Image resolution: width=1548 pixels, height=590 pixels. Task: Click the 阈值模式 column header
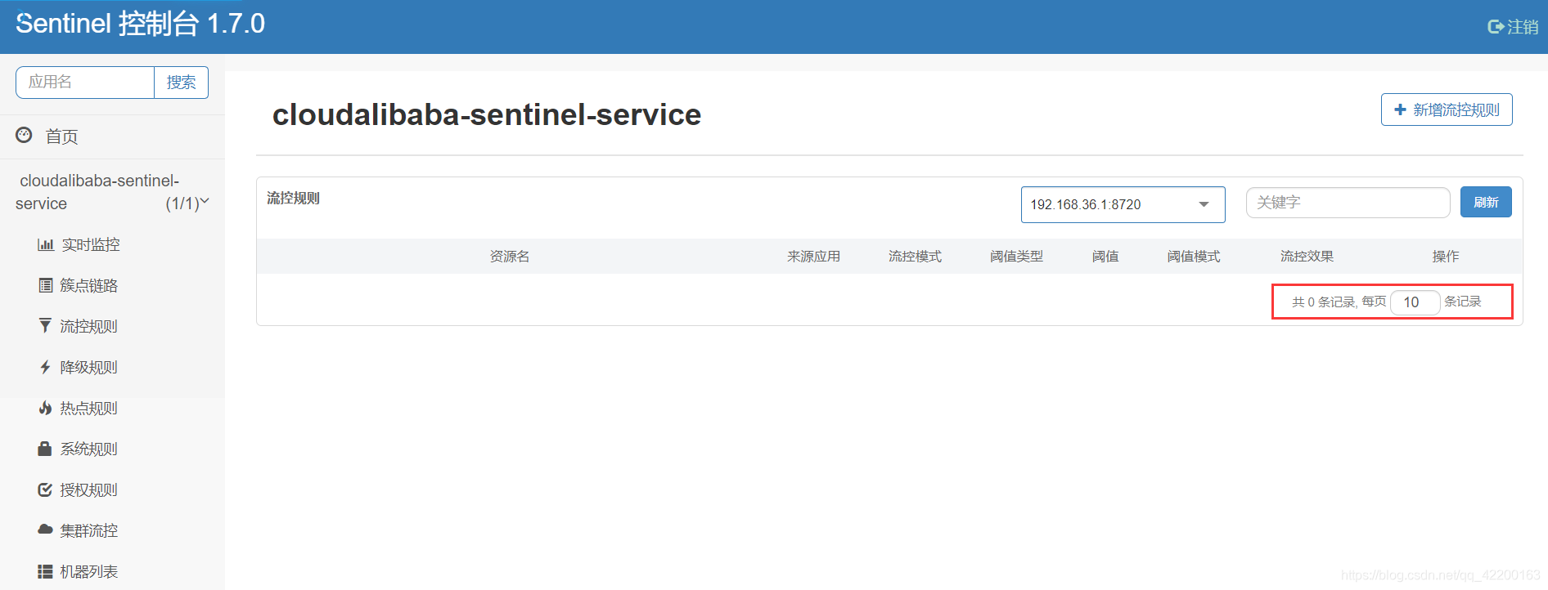(x=1194, y=257)
